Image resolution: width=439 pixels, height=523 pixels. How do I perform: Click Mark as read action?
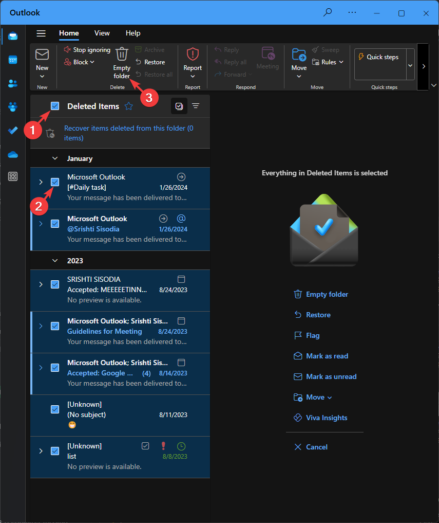pos(321,356)
